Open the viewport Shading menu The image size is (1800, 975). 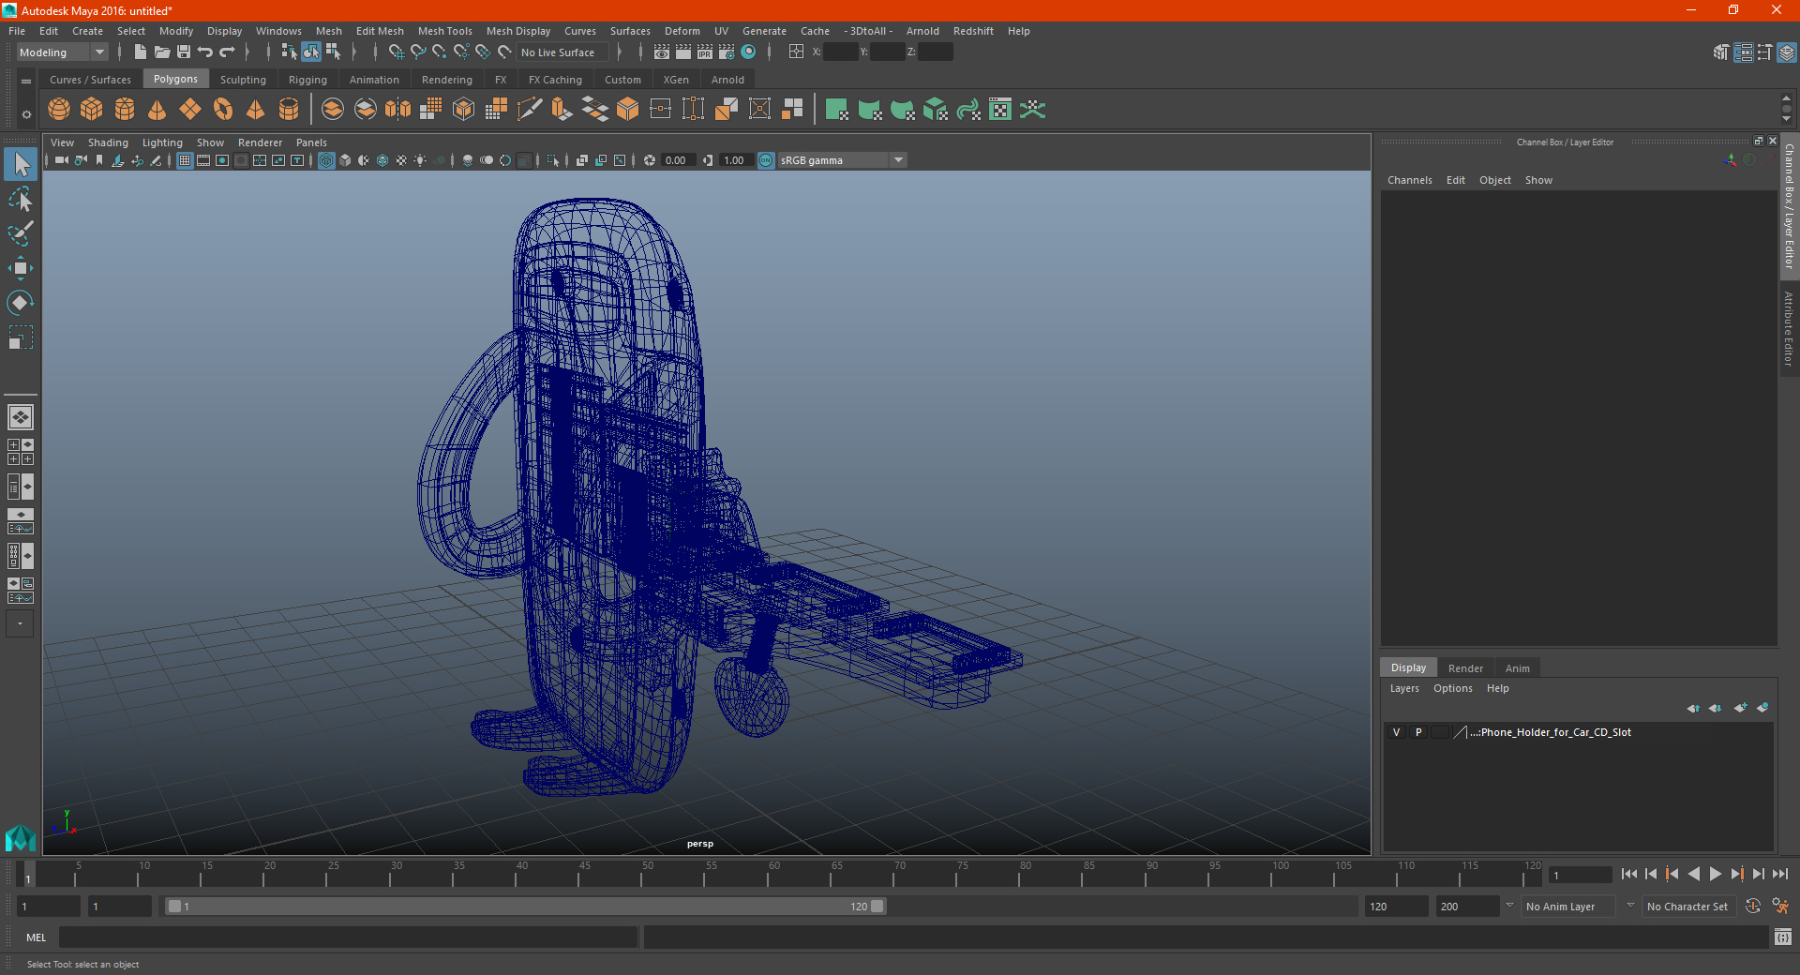(108, 142)
